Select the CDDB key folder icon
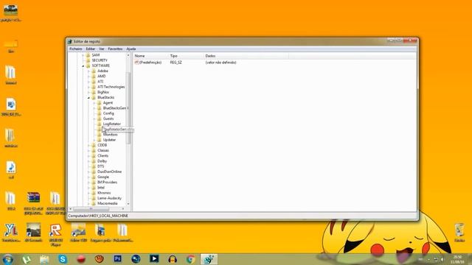The height and width of the screenshot is (265, 472). coord(94,145)
